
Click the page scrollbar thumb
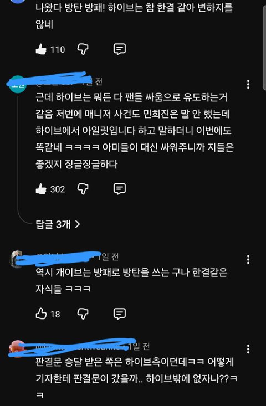pos(264,48)
